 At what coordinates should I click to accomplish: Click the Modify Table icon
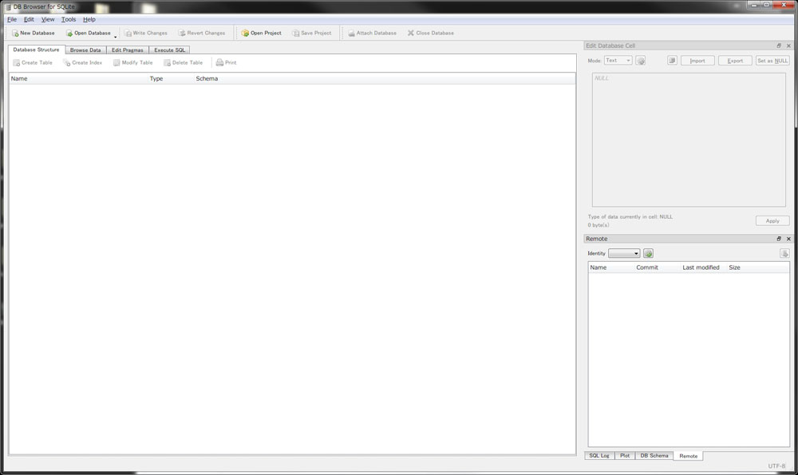coord(117,62)
